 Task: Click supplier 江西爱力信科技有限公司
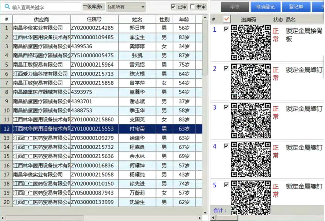coord(40,74)
